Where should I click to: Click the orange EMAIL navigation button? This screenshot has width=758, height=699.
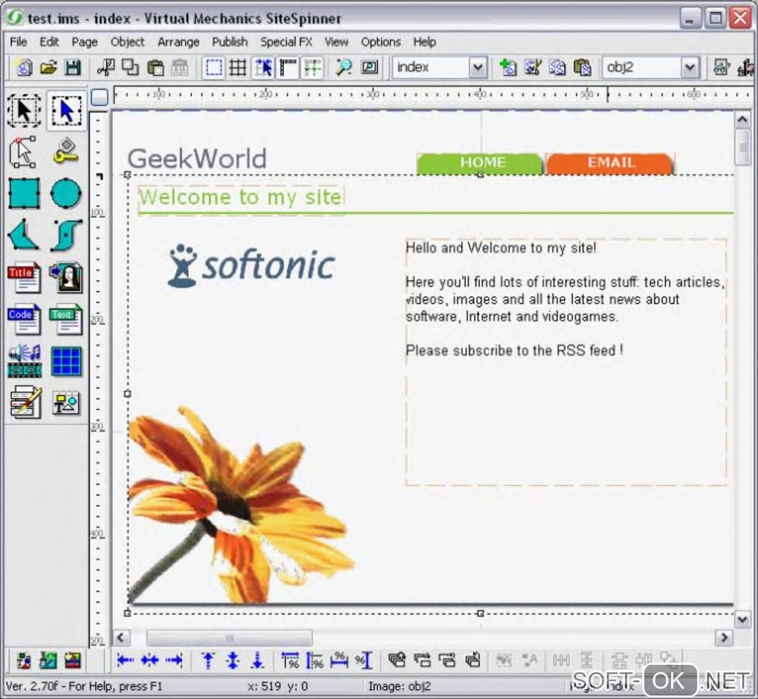(610, 163)
